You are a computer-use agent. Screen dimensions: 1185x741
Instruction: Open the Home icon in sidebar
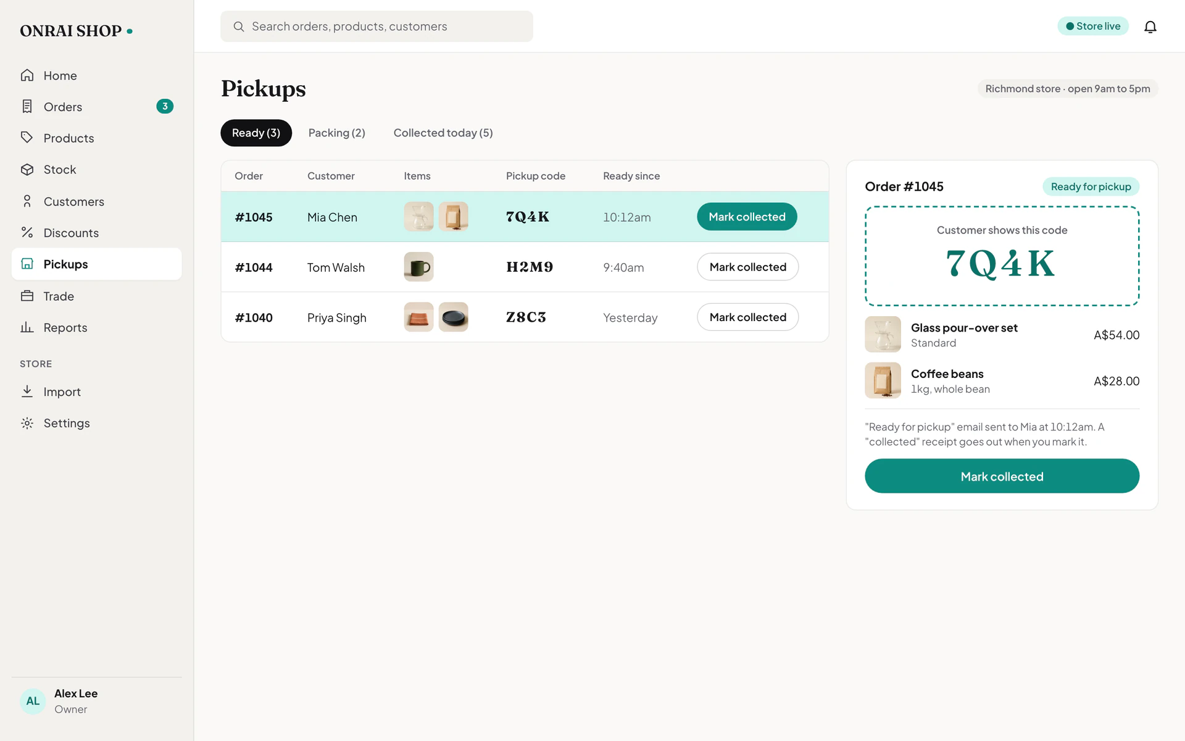click(x=27, y=75)
